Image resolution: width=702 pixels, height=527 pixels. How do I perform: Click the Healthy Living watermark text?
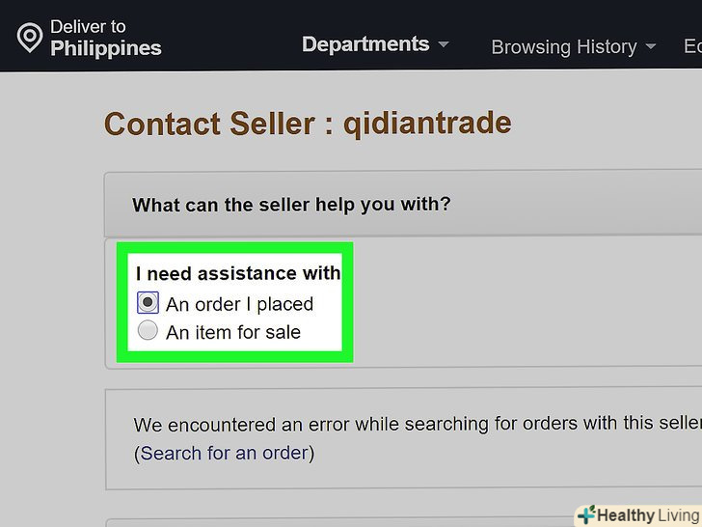click(648, 515)
